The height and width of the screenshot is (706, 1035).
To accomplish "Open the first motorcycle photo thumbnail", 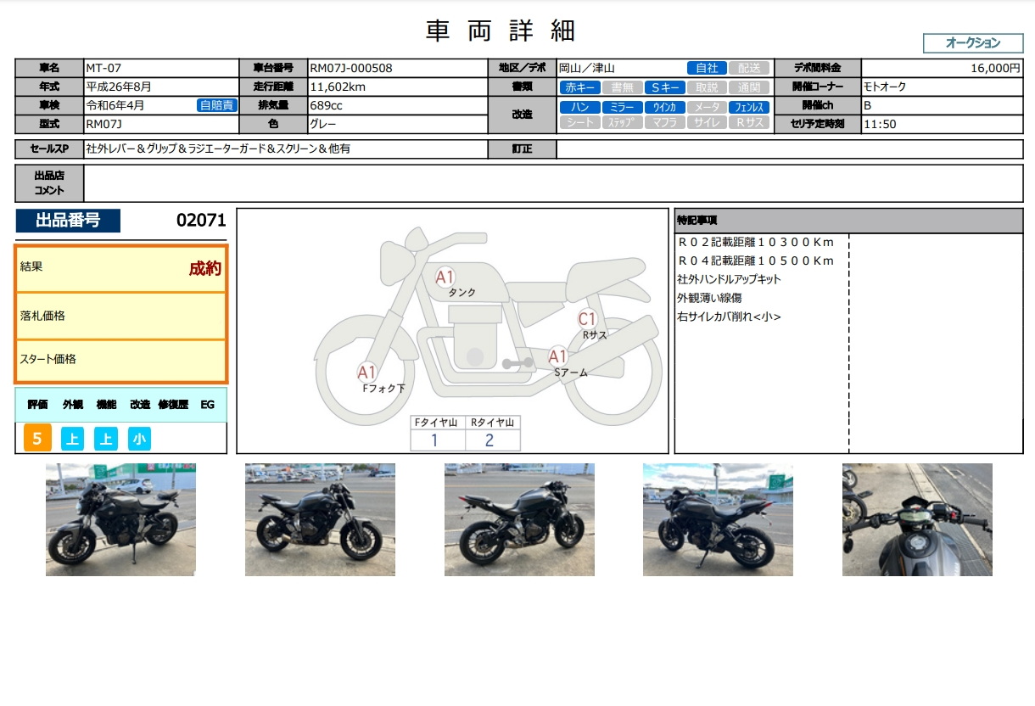I will (x=120, y=519).
